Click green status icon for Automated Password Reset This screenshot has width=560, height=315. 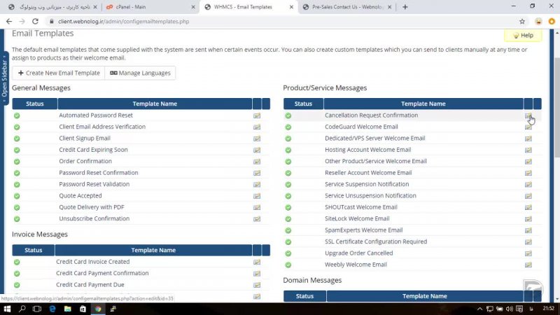pos(17,115)
